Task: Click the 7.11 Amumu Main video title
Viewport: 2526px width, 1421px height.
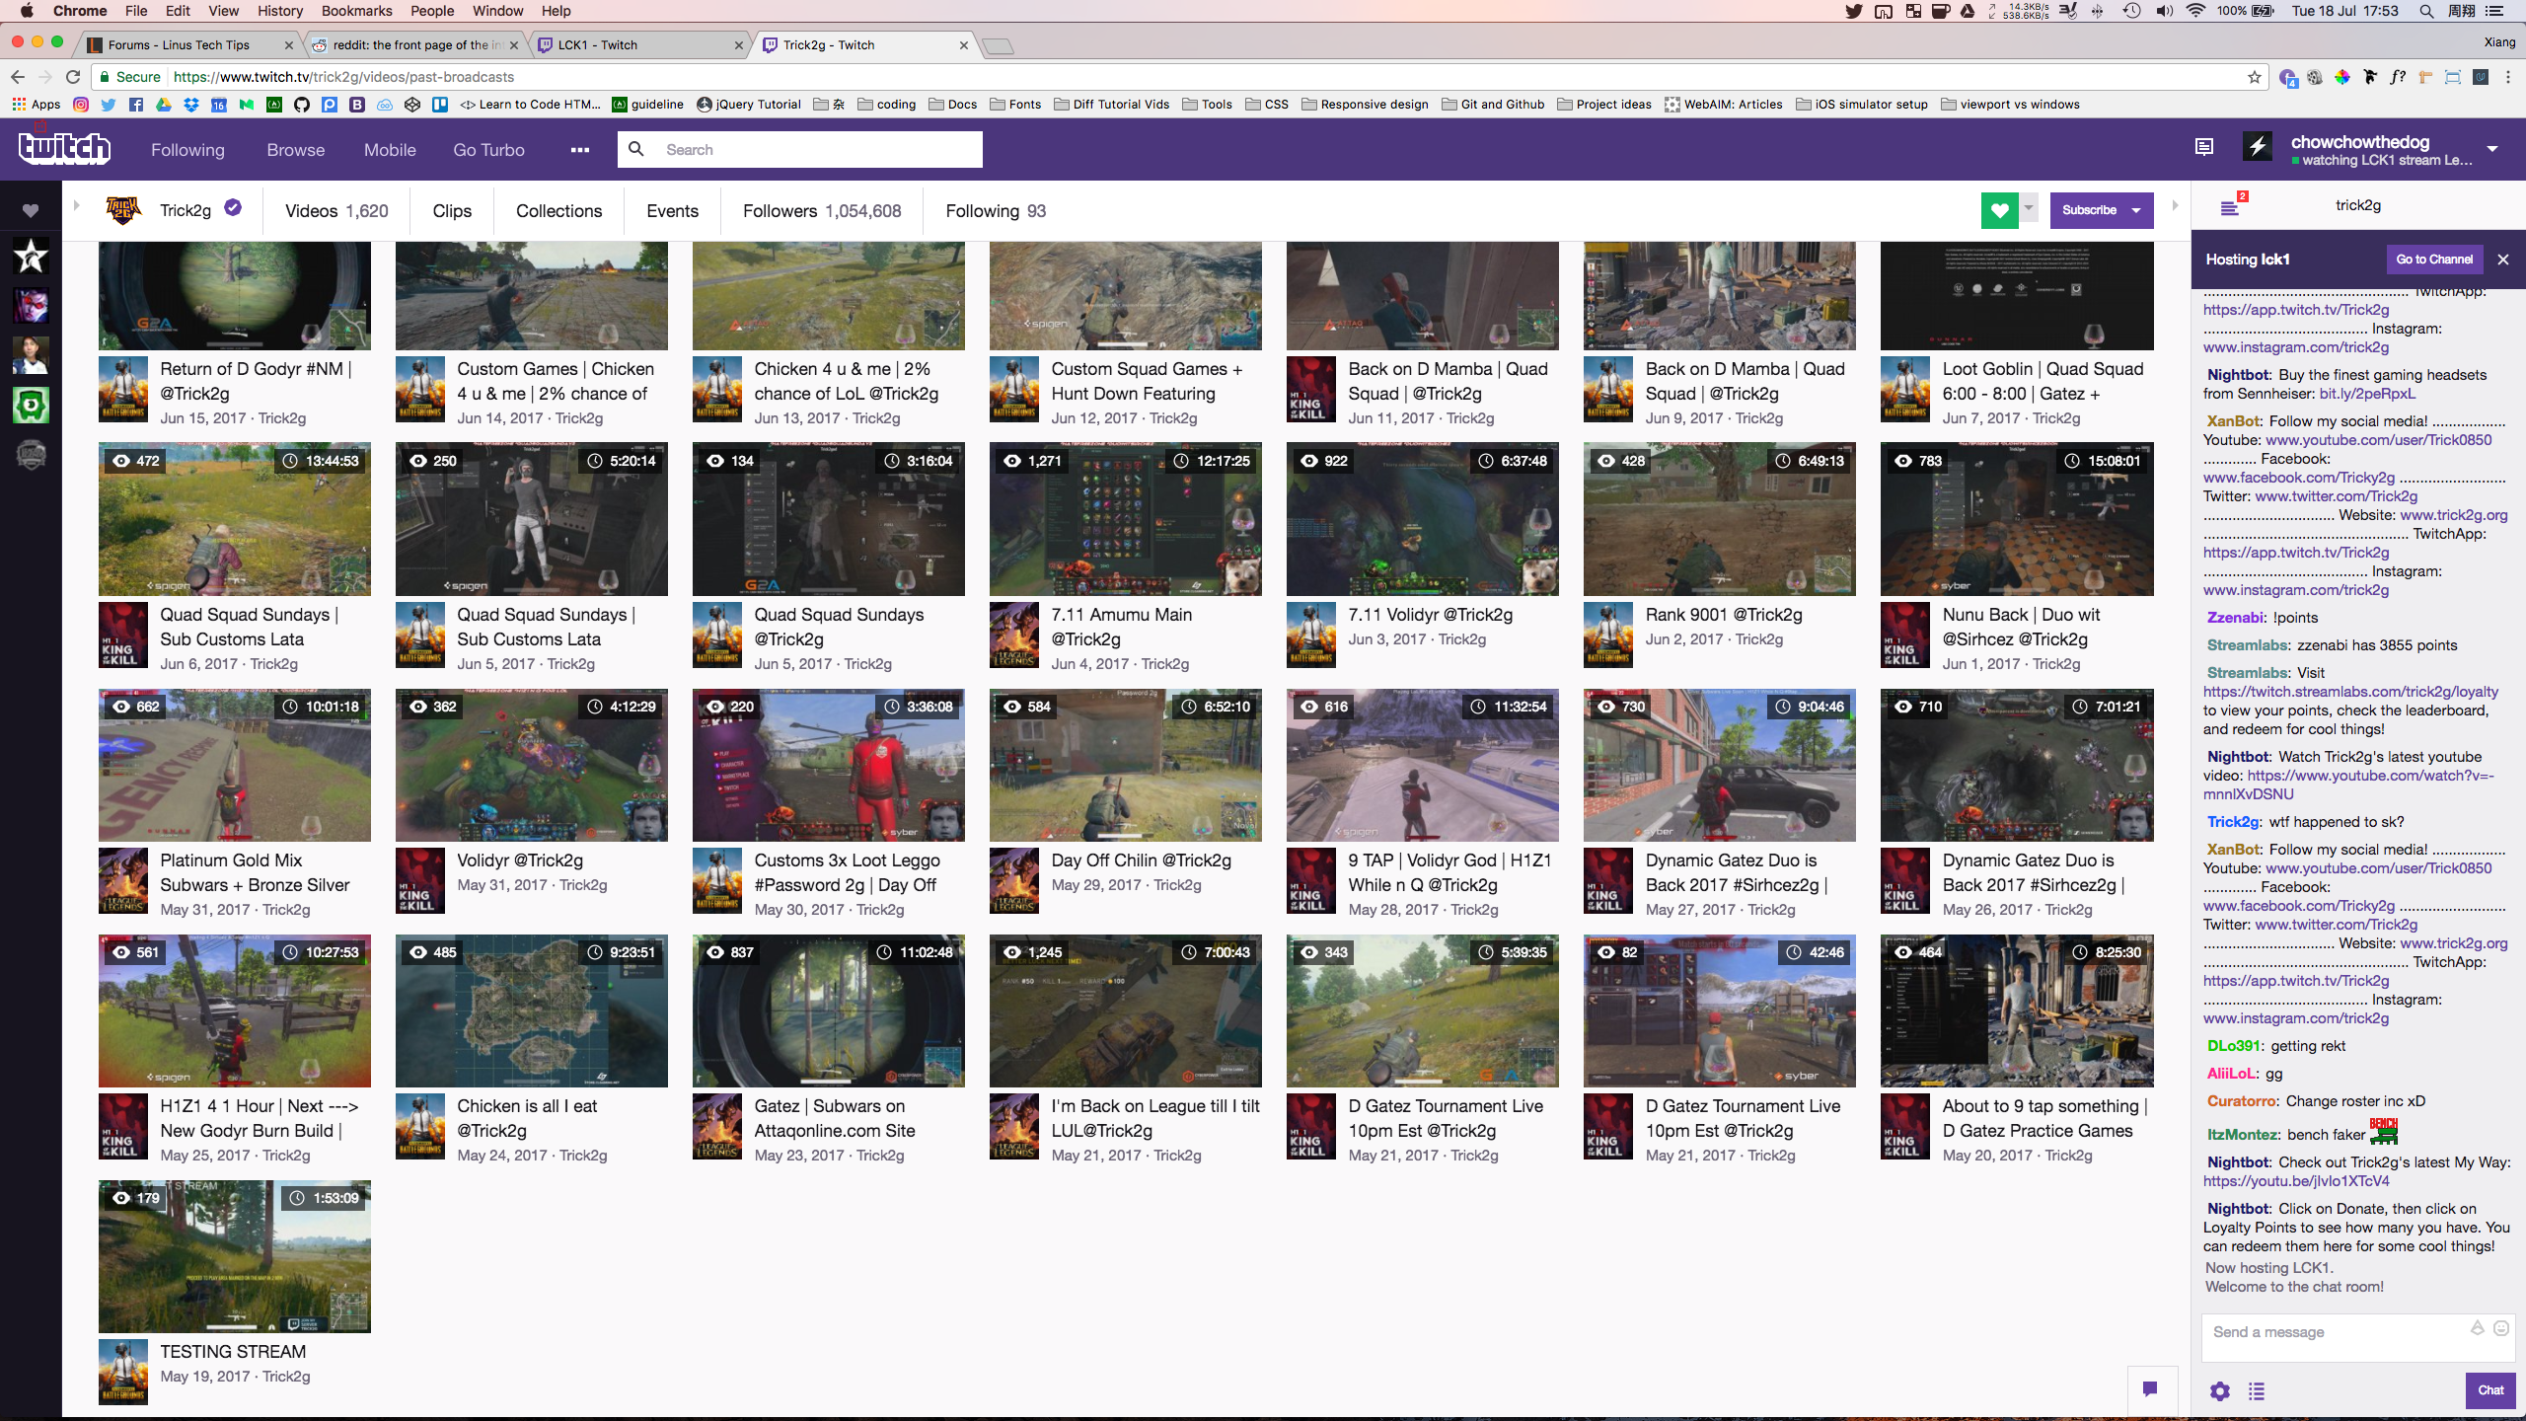Action: point(1121,627)
